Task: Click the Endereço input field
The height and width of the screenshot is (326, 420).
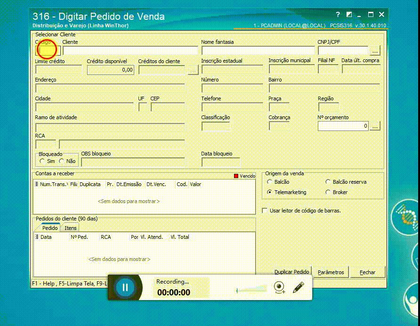Action: [110, 89]
